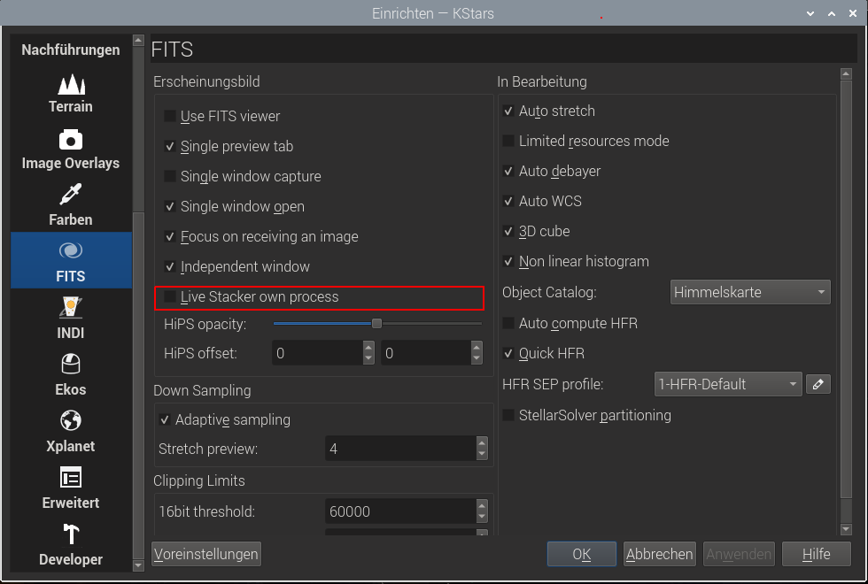Confirm settings with OK button
Screen dimensions: 868x584
(x=582, y=554)
